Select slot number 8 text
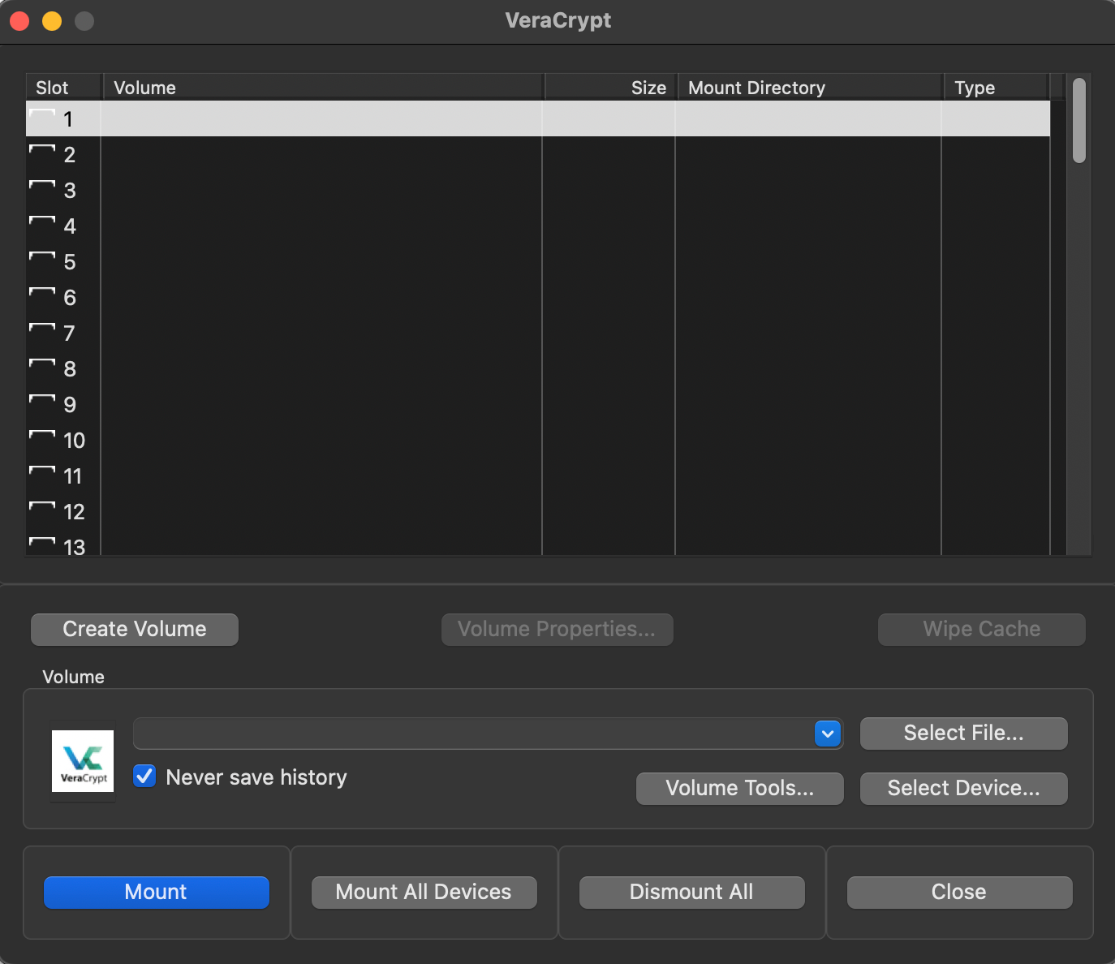This screenshot has width=1115, height=964. [70, 369]
